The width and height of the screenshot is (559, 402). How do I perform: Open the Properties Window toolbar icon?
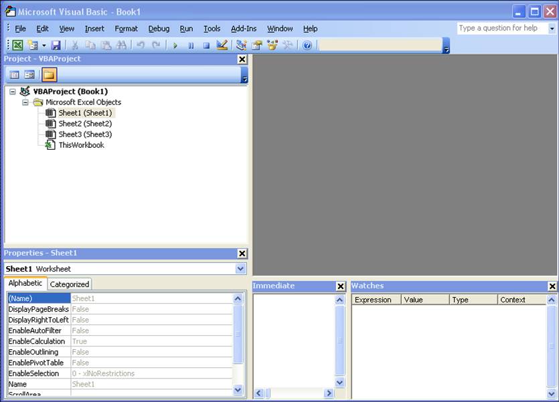(256, 45)
